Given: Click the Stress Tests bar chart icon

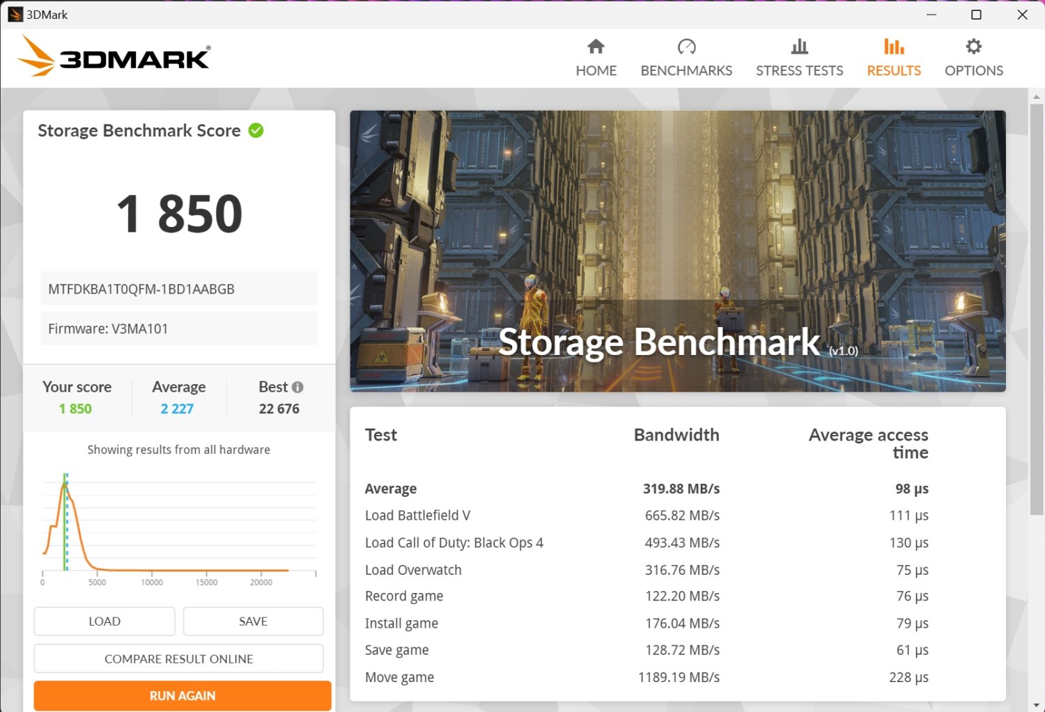Looking at the screenshot, I should click(x=799, y=47).
